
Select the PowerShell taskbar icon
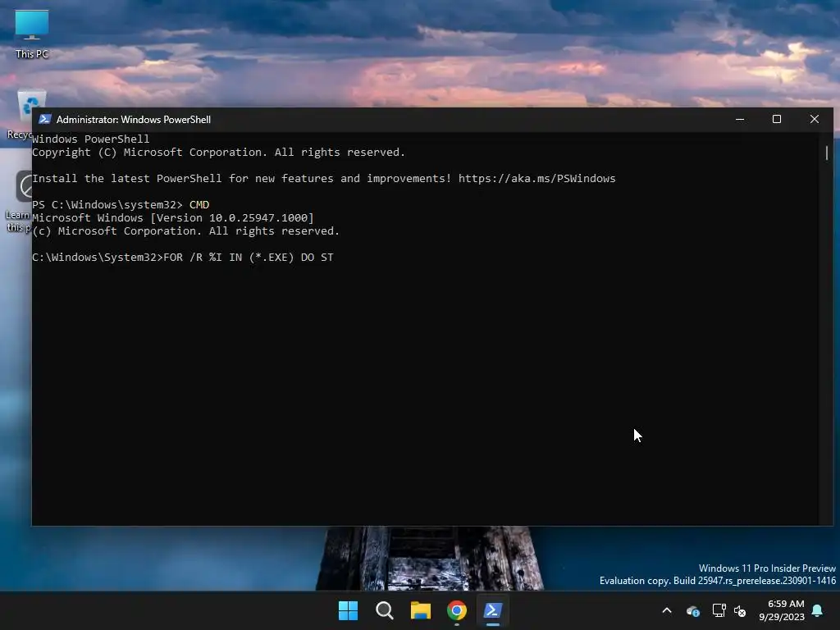[493, 610]
